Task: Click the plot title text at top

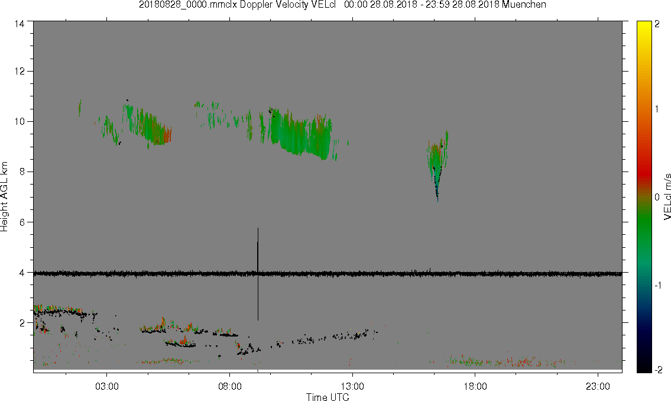Action: coord(342,5)
